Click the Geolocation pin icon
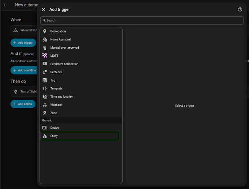This screenshot has height=189, width=249. (x=45, y=31)
